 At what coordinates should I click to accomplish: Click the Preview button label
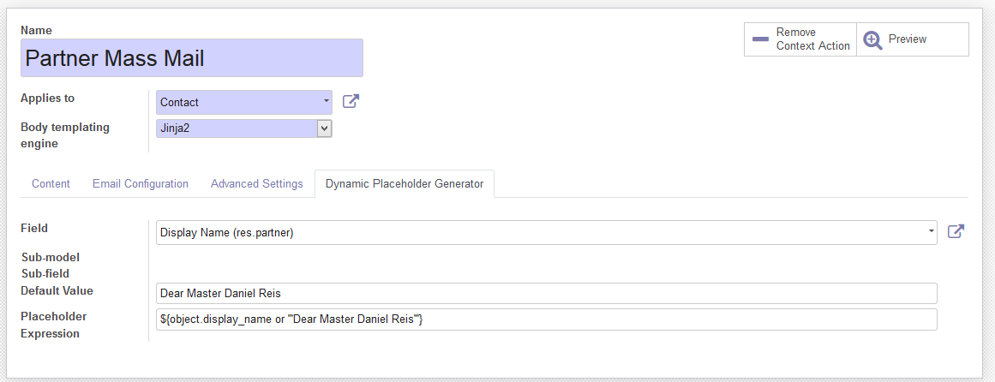[x=908, y=39]
